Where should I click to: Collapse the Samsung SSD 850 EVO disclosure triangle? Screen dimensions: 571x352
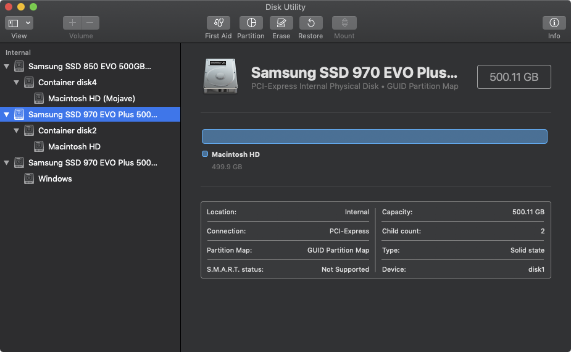point(7,66)
